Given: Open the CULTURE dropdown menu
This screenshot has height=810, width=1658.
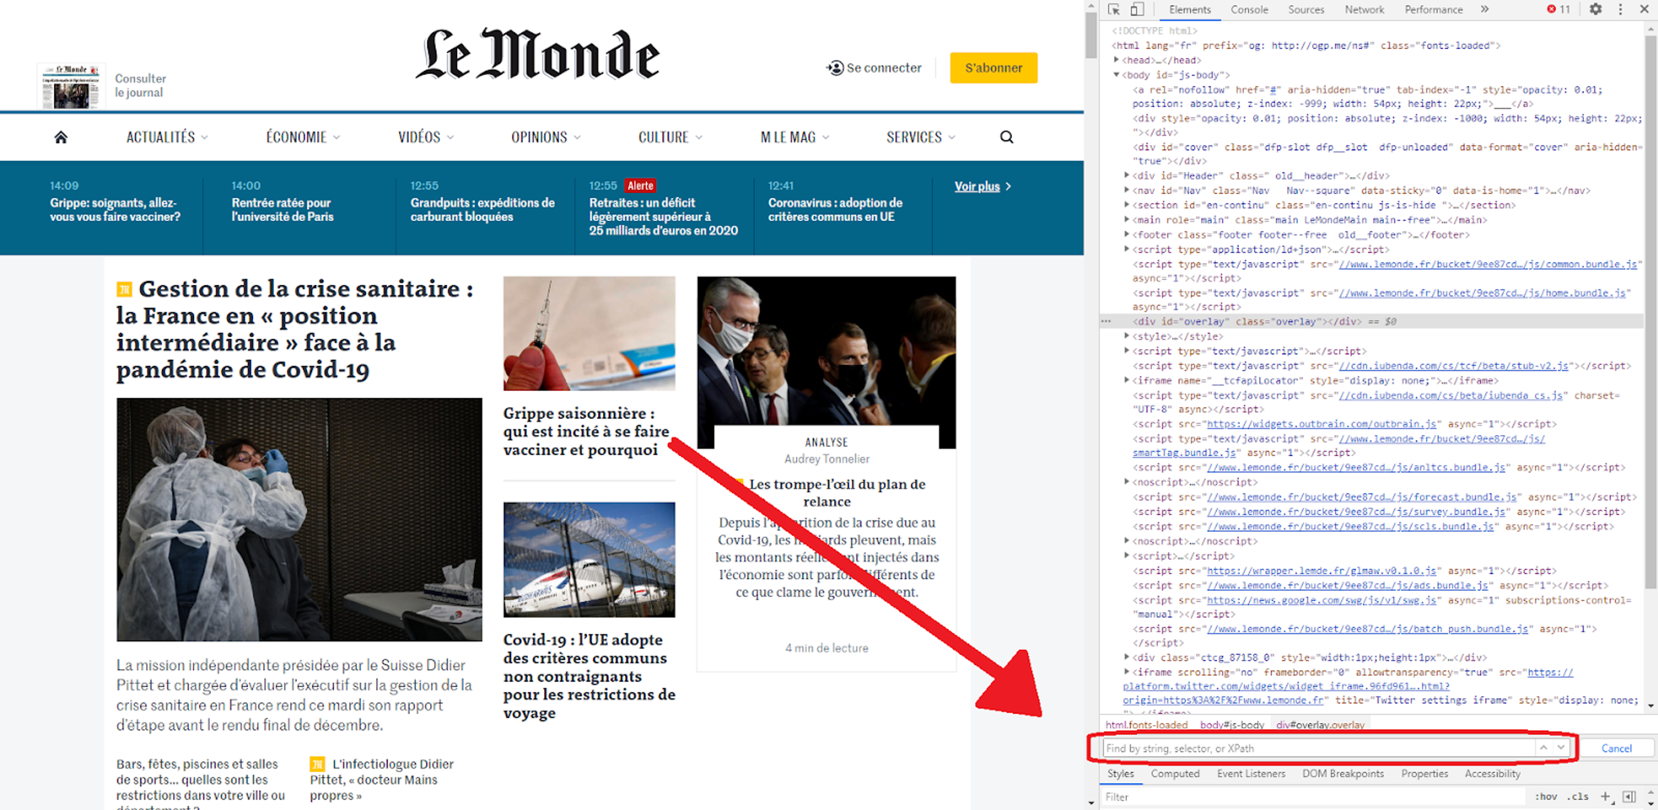Looking at the screenshot, I should [x=670, y=137].
